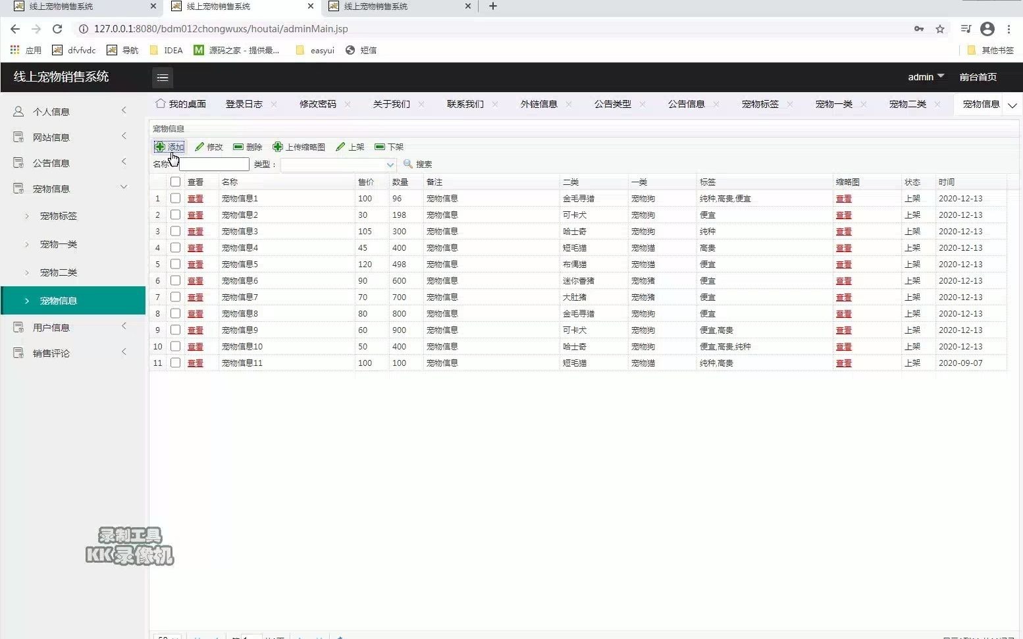This screenshot has height=639, width=1023.
Task: Click the Edit (修改) pencil icon
Action: pyautogui.click(x=199, y=147)
